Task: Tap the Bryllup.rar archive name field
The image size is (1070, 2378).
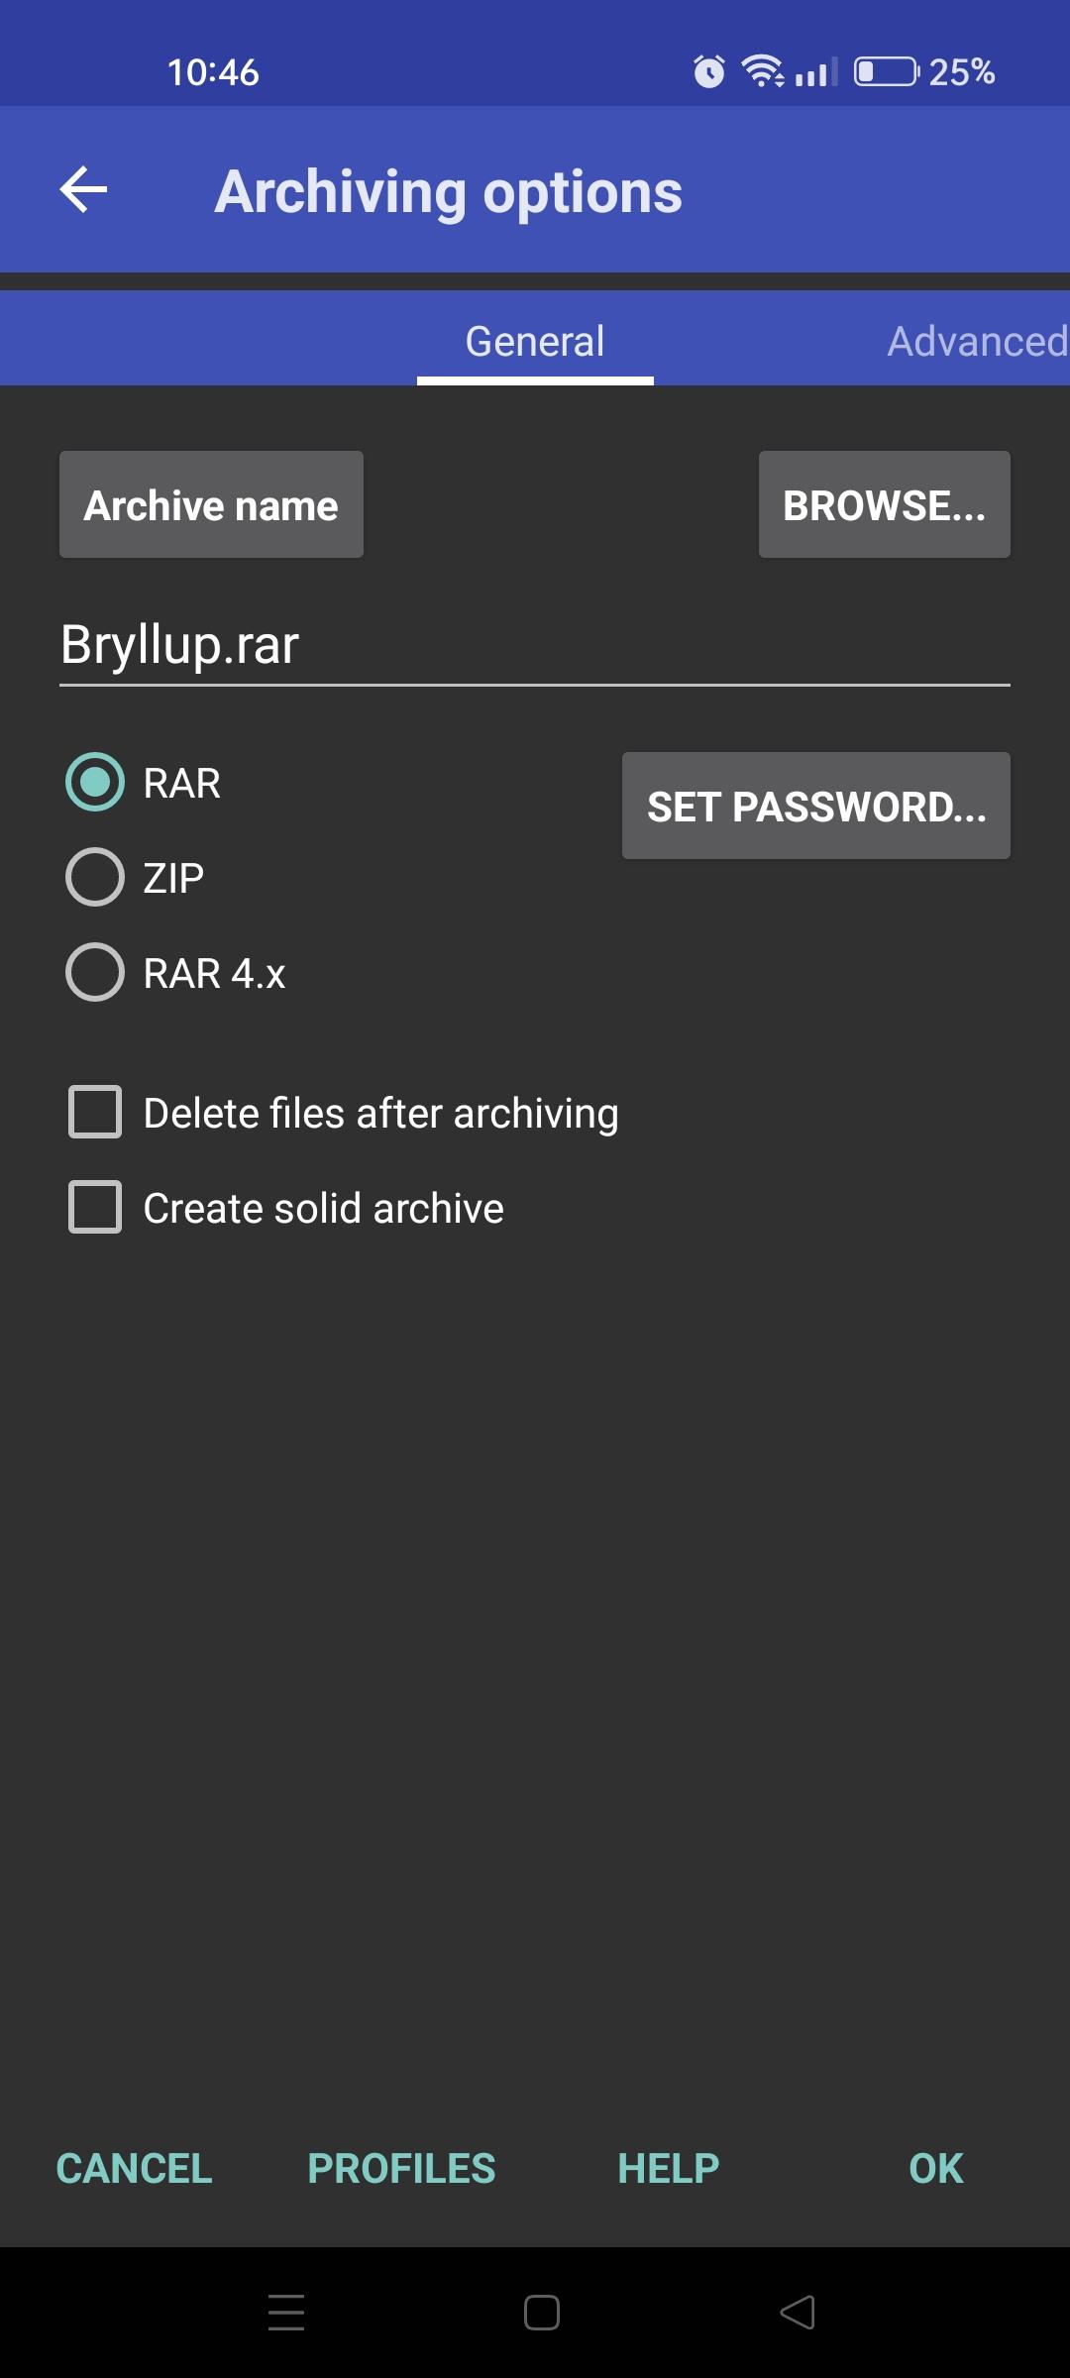Action: tap(535, 645)
